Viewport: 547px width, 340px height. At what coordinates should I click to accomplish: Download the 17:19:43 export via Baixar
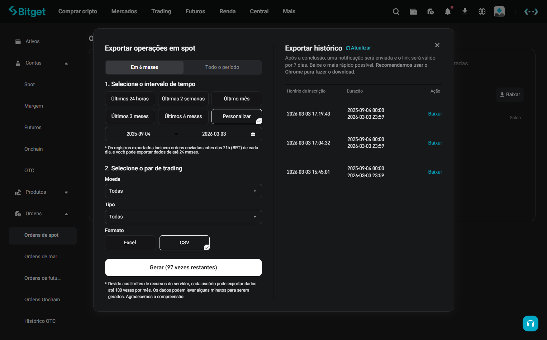pos(435,114)
